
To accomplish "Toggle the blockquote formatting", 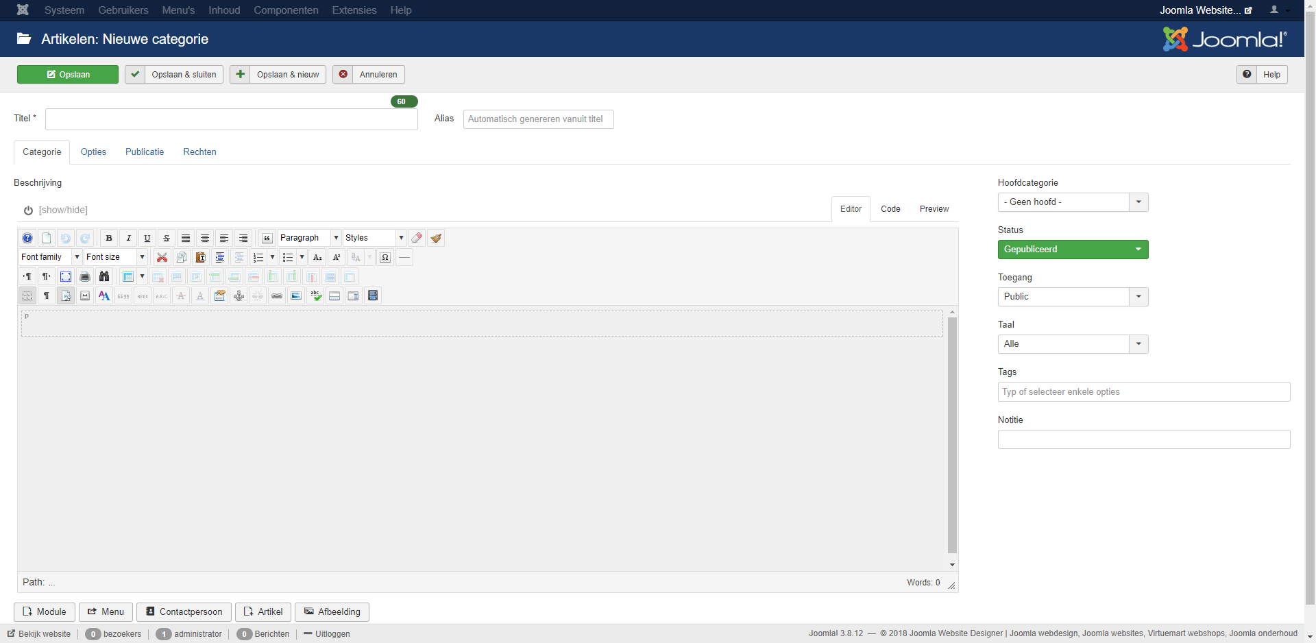I will point(267,238).
